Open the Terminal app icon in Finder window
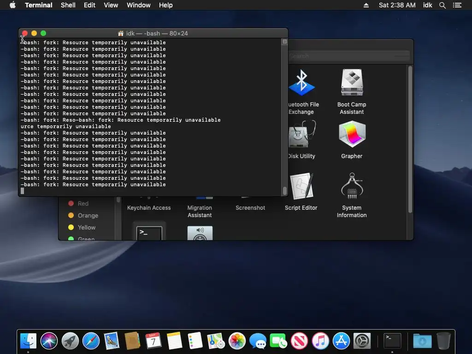This screenshot has width=472, height=354. (149, 232)
